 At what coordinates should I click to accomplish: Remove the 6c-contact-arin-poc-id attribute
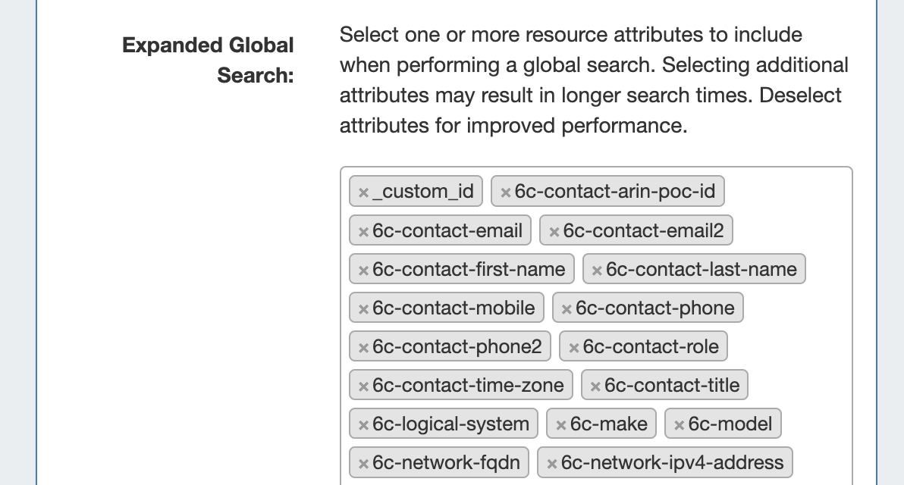click(505, 192)
